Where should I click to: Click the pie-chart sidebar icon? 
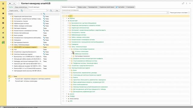point(3,8)
